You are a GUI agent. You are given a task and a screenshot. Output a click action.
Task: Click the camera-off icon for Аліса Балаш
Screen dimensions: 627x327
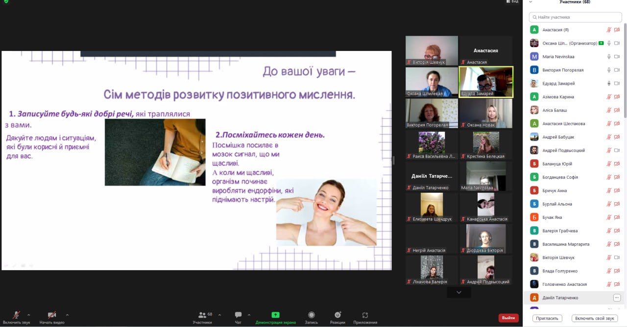(617, 110)
